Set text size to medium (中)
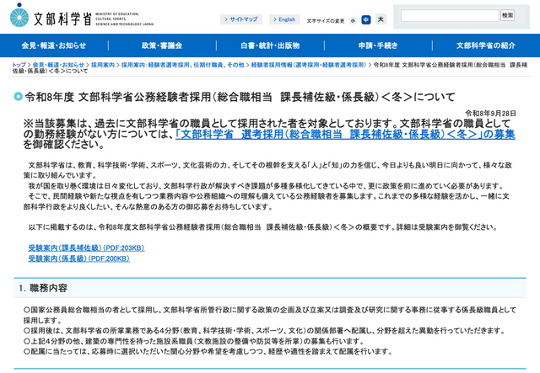540x373 pixels. tap(365, 20)
